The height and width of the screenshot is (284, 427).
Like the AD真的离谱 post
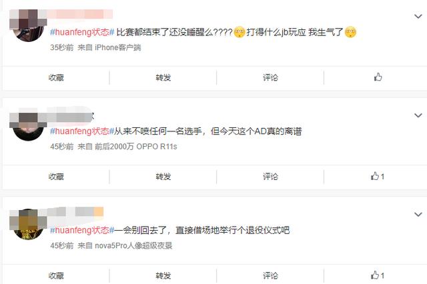pyautogui.click(x=378, y=176)
